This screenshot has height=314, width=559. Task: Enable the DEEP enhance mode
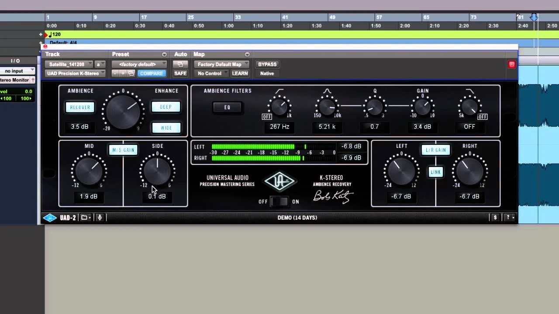(x=166, y=107)
